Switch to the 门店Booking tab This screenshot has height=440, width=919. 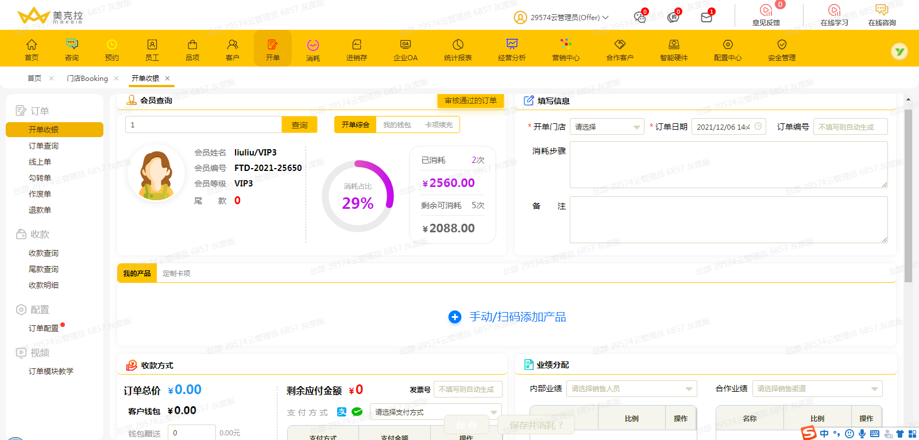tap(87, 79)
